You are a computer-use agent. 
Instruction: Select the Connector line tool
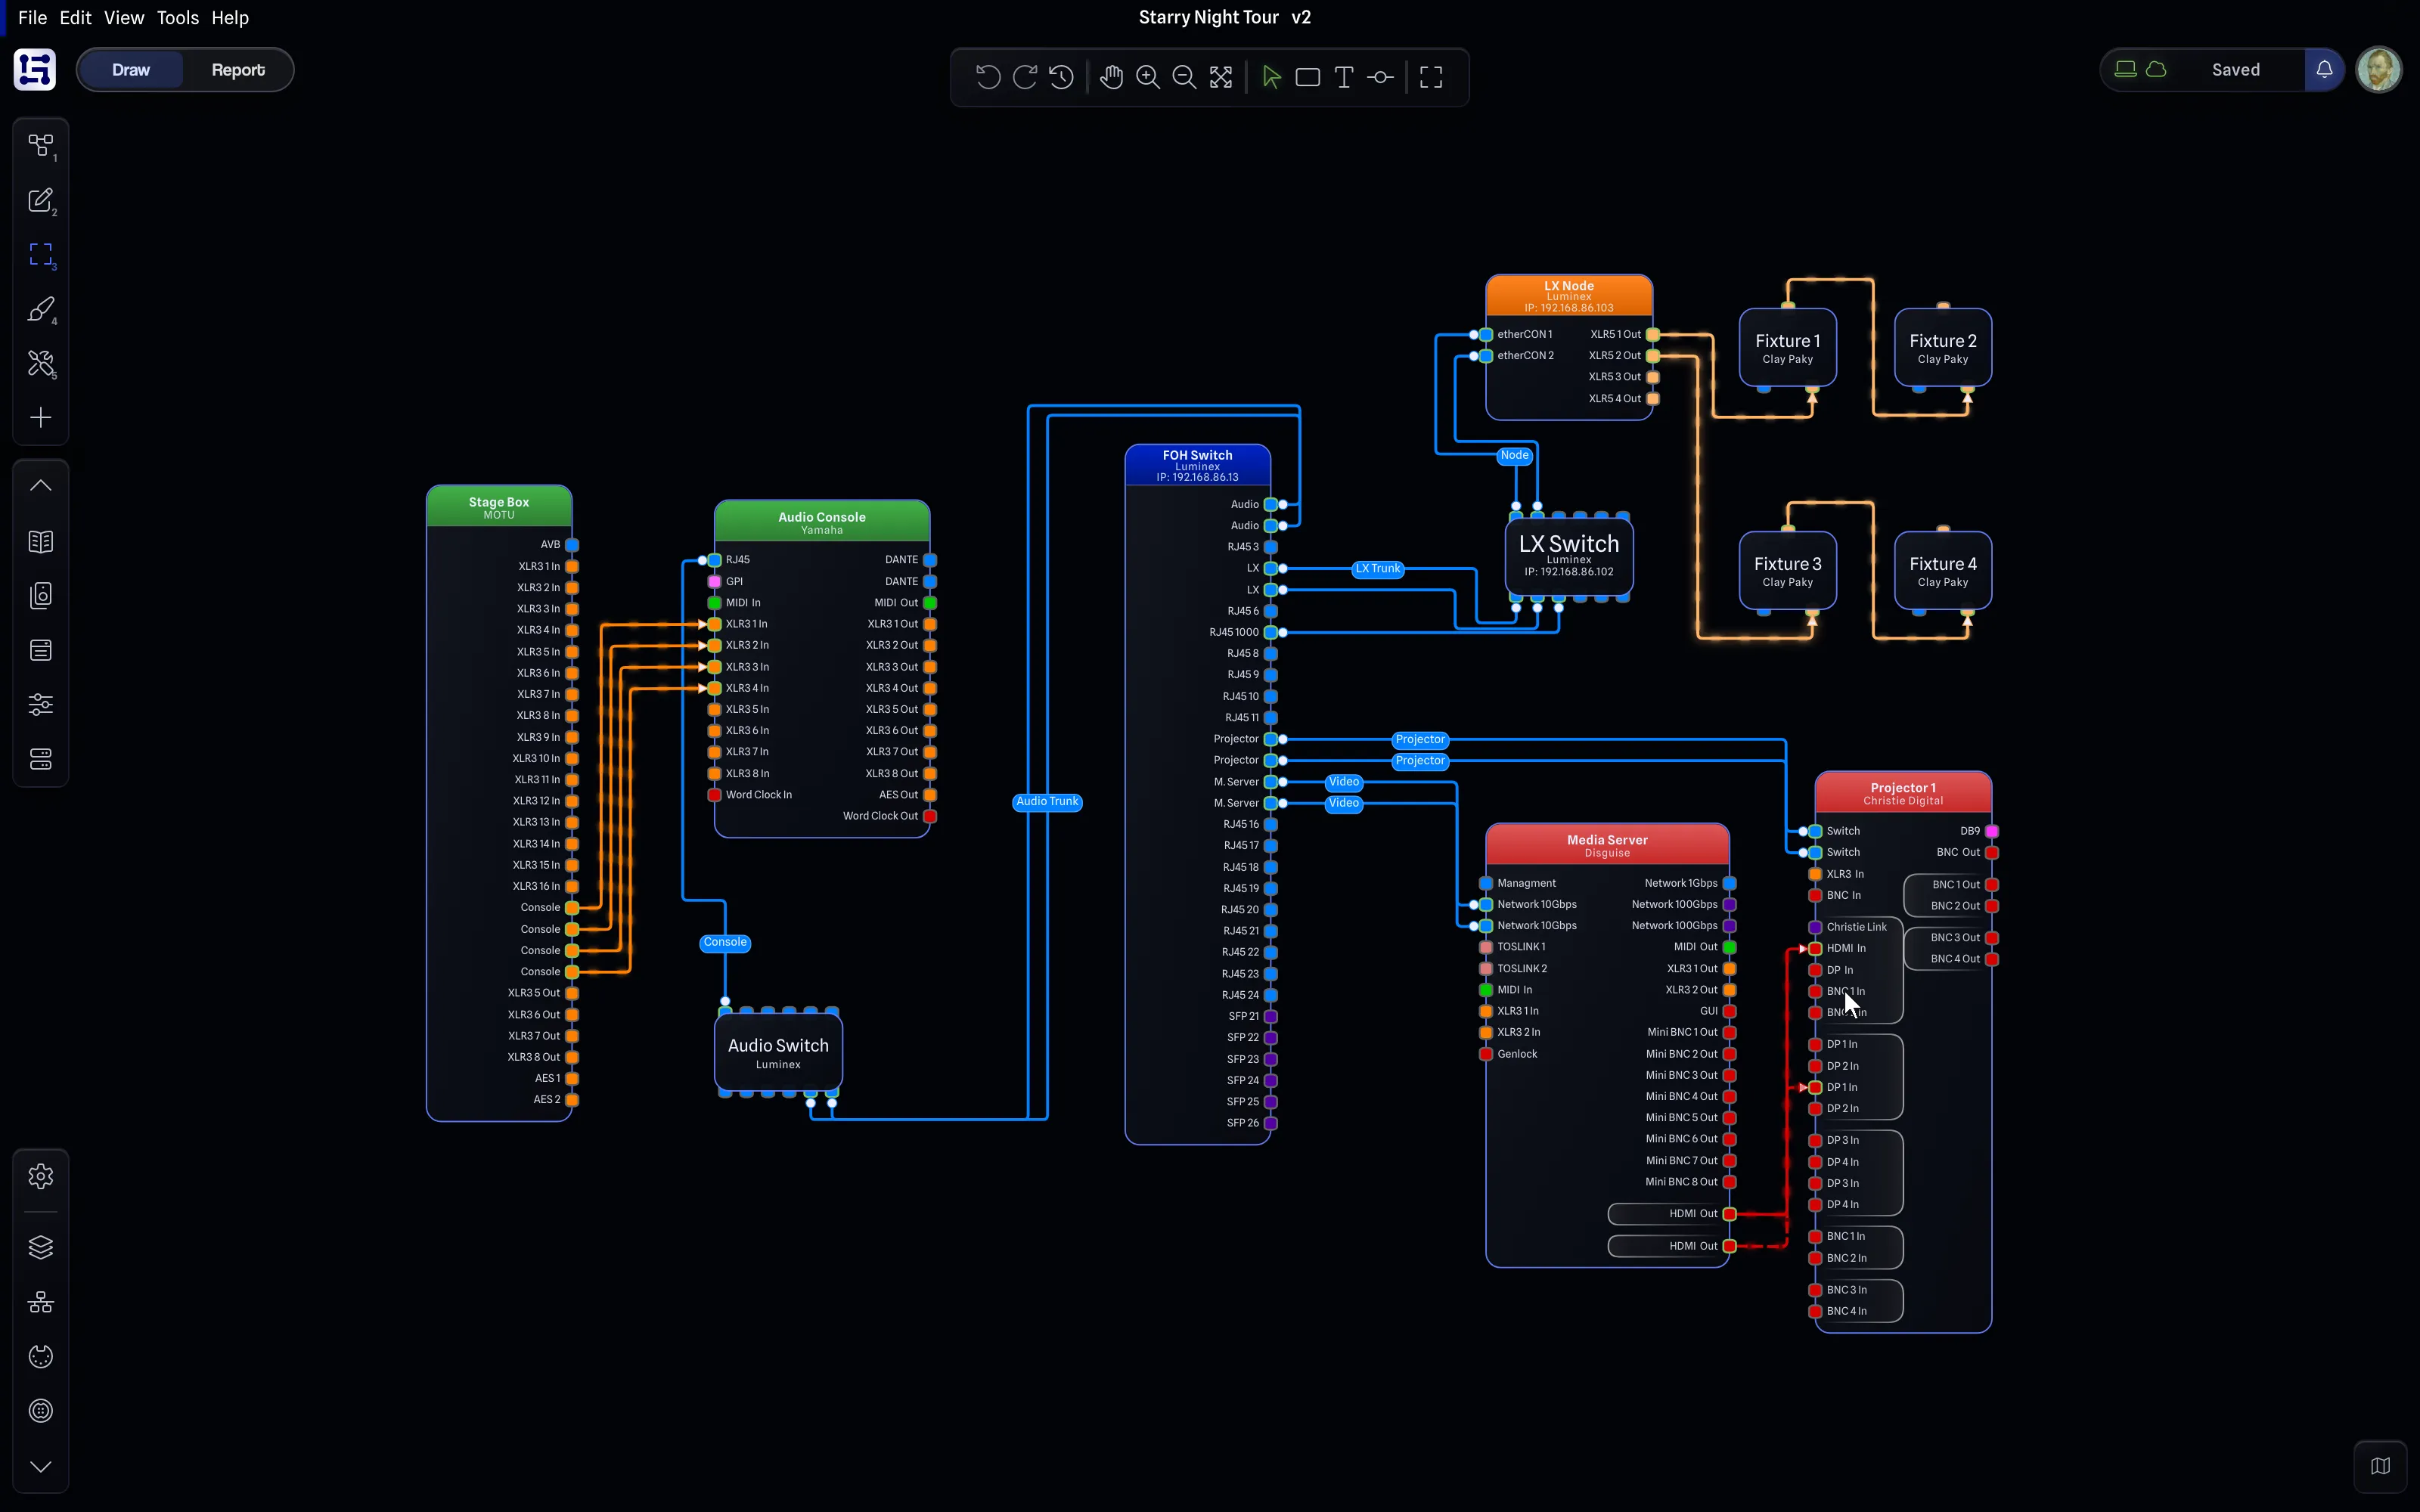pos(1380,77)
